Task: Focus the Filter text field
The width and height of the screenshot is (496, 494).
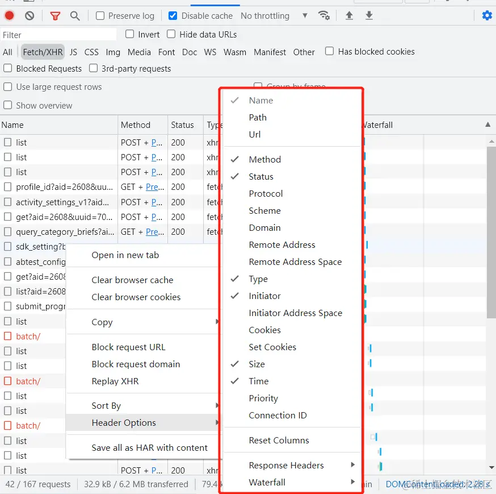Action: (x=58, y=35)
